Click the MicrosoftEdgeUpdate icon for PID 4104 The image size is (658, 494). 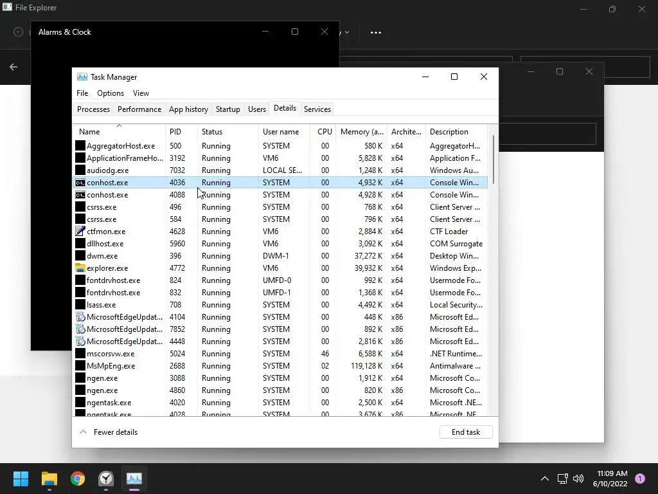[x=80, y=317]
